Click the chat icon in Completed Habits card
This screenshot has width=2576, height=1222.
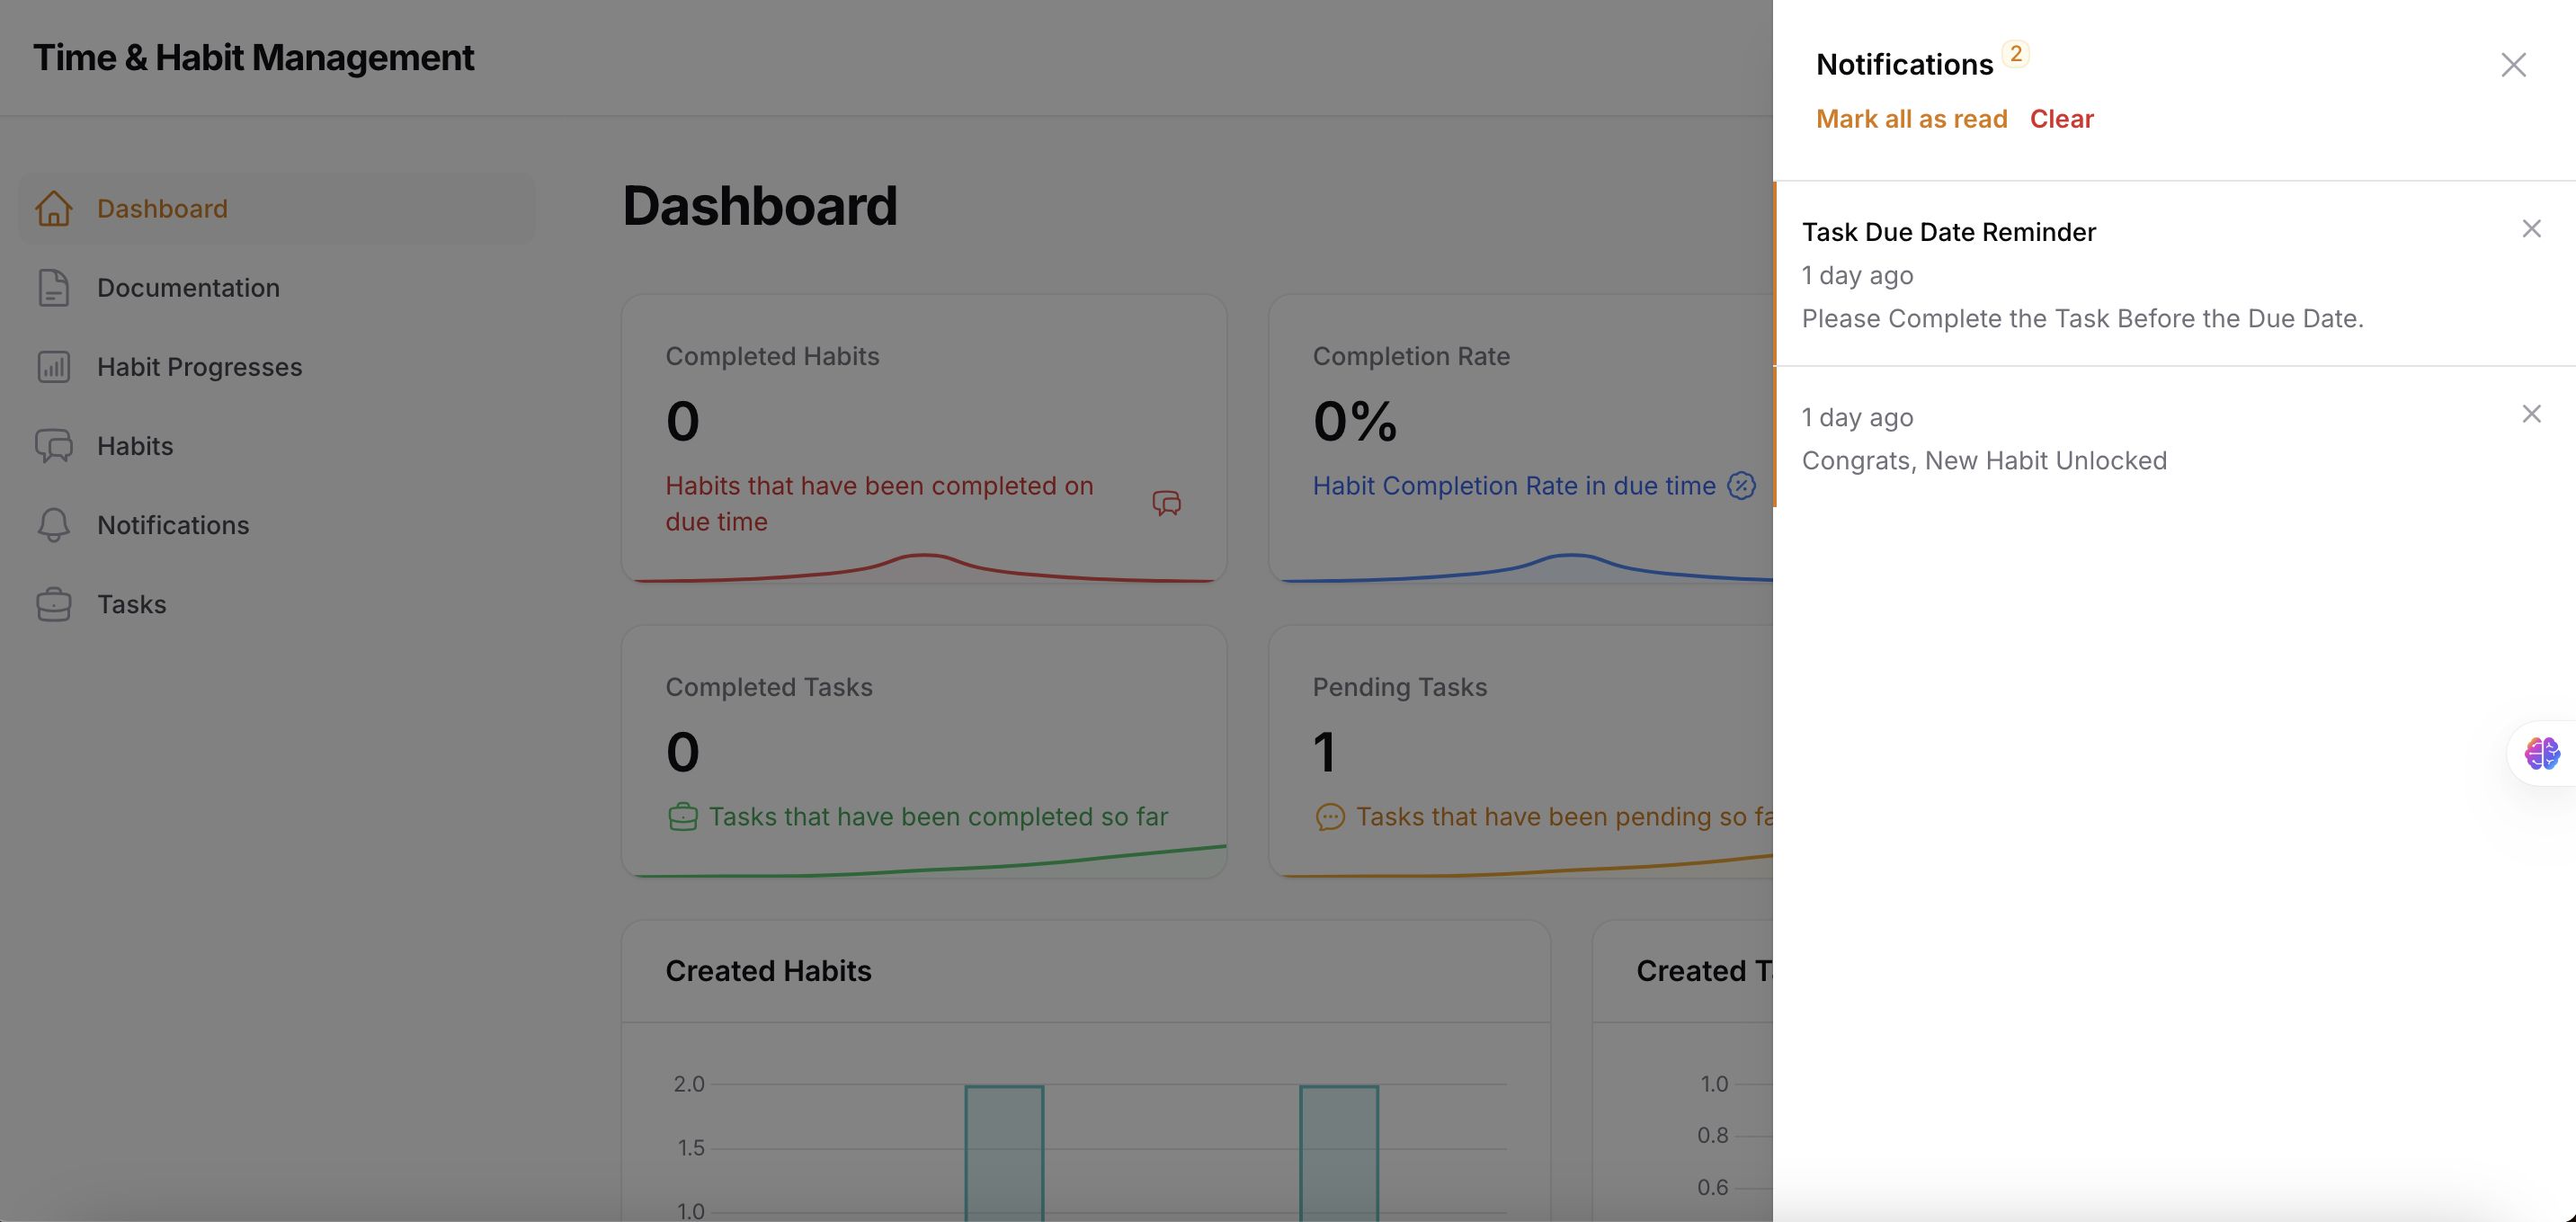[x=1166, y=503]
